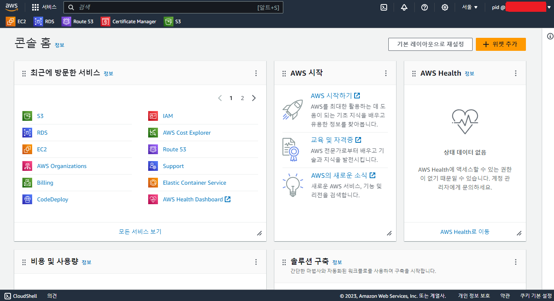Open the AWS 시작하기 link
Screen dimensions: 554x301
335,96
